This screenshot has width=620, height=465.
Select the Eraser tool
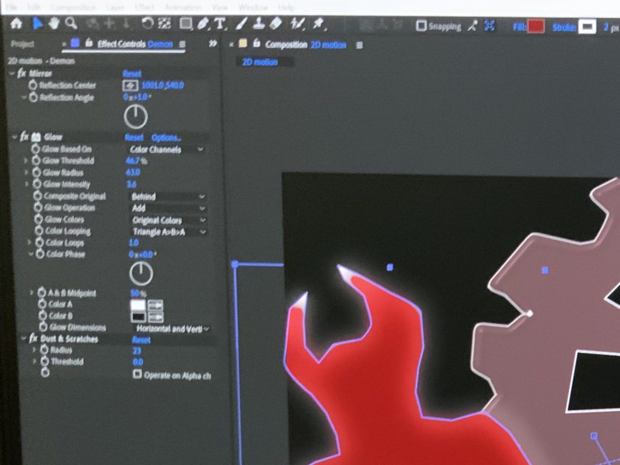(275, 24)
